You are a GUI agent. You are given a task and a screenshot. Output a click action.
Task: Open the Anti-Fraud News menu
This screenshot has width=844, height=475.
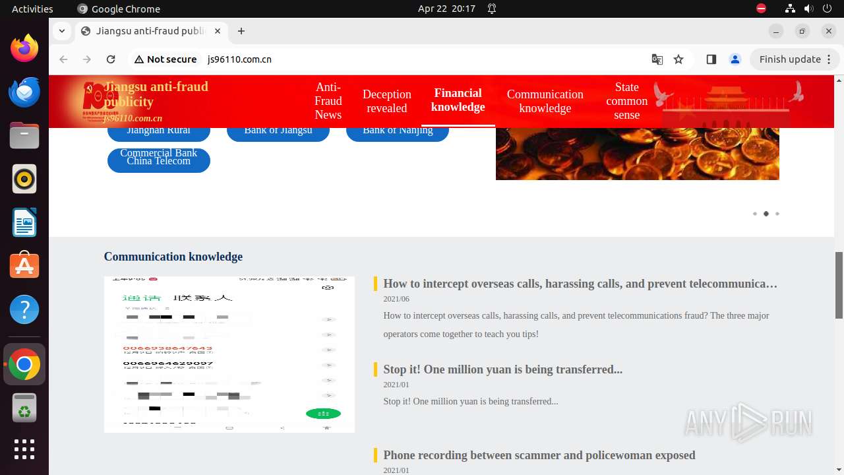(328, 101)
